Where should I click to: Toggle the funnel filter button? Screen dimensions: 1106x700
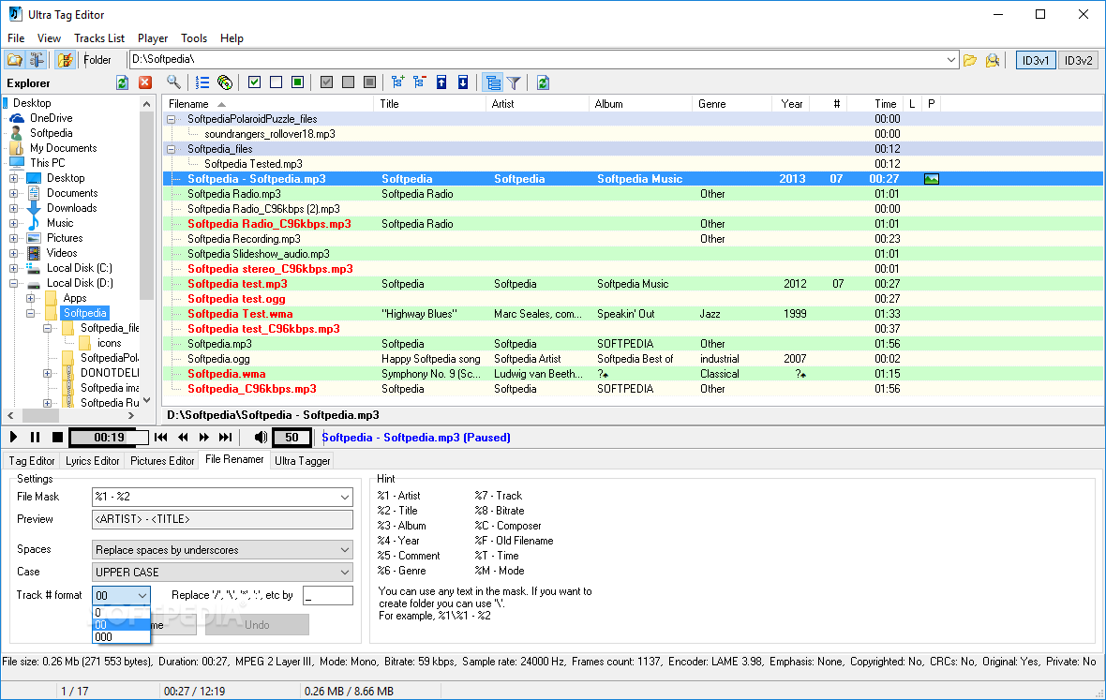(x=515, y=82)
